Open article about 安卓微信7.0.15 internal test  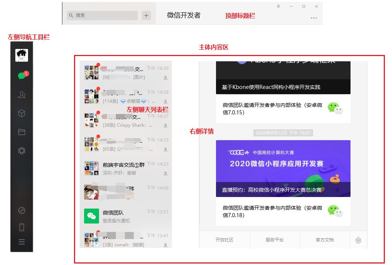point(283,109)
